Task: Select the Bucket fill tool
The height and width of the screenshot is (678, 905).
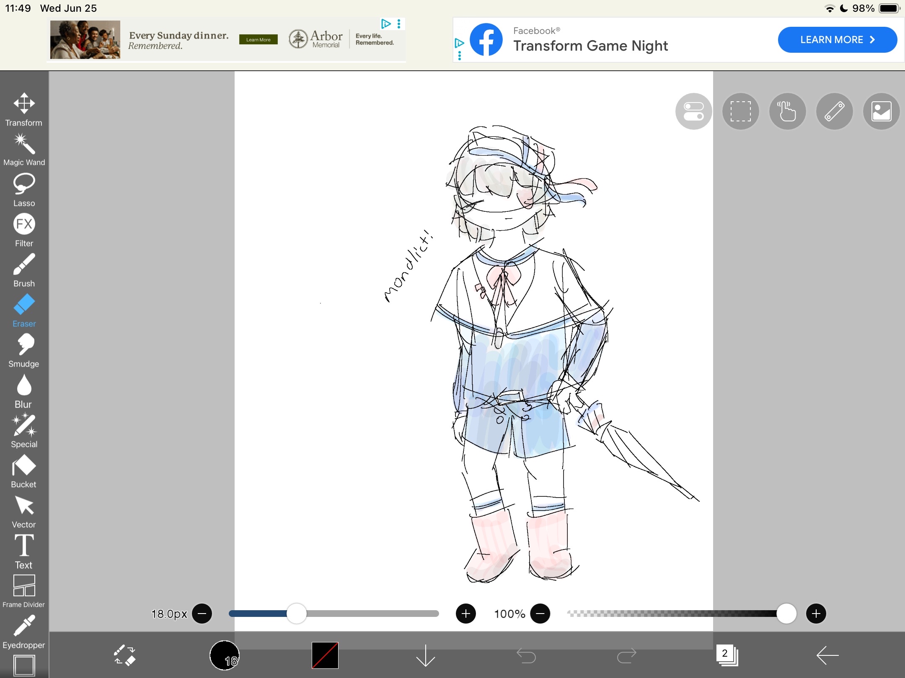Action: [x=24, y=472]
